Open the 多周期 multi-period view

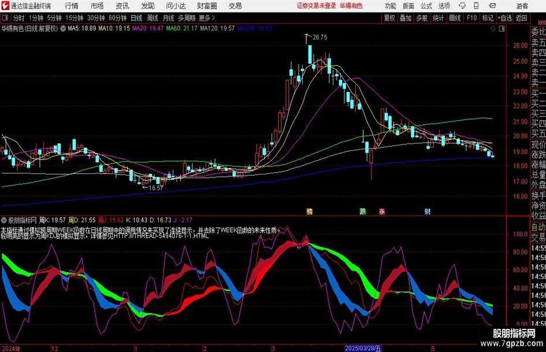(187, 18)
